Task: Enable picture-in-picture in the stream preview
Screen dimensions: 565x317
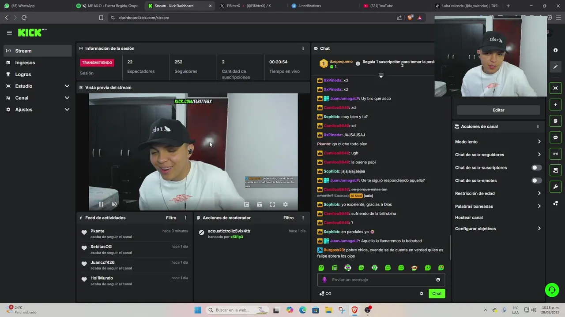Action: [247, 204]
